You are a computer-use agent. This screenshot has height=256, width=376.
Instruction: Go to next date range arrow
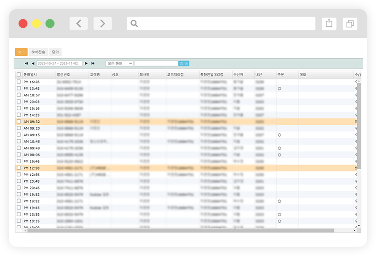86,64
